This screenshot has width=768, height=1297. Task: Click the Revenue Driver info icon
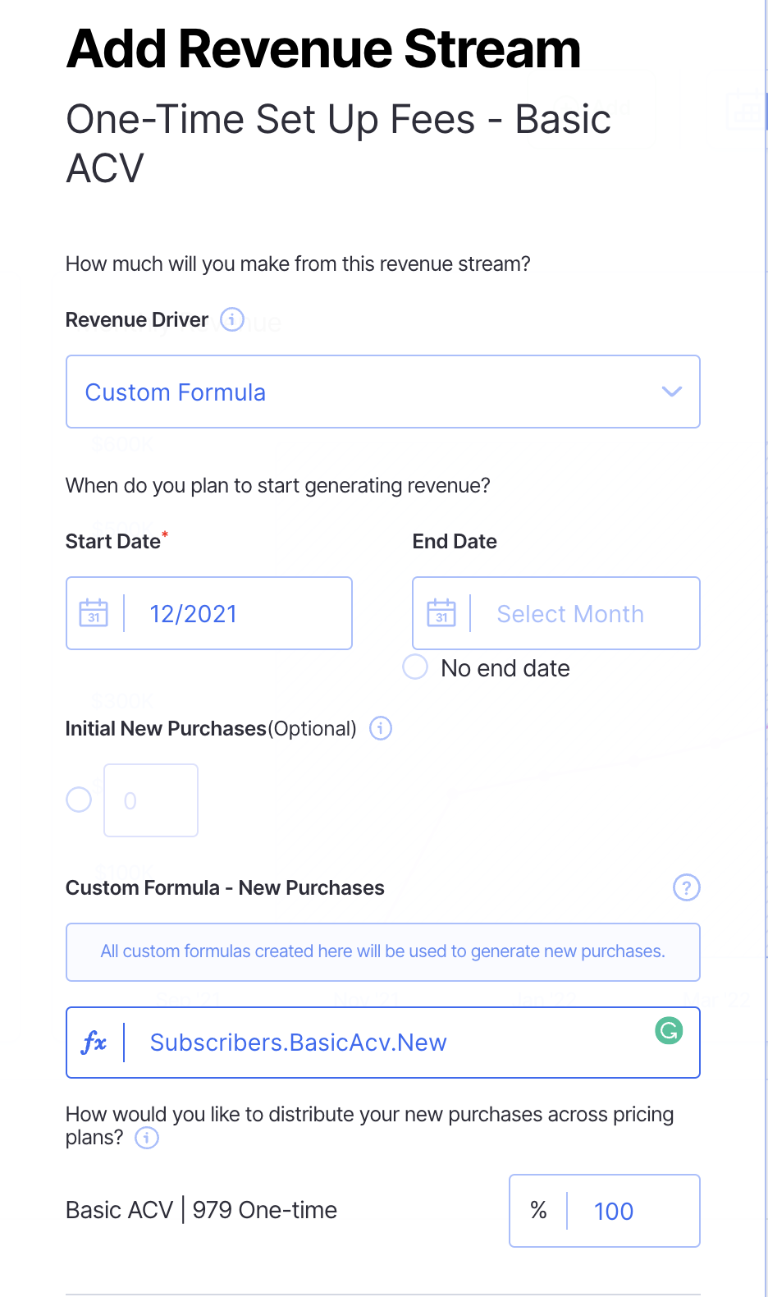232,319
